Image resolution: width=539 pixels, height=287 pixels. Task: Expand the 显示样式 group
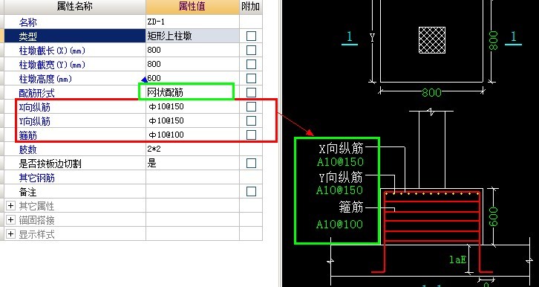pyautogui.click(x=10, y=234)
